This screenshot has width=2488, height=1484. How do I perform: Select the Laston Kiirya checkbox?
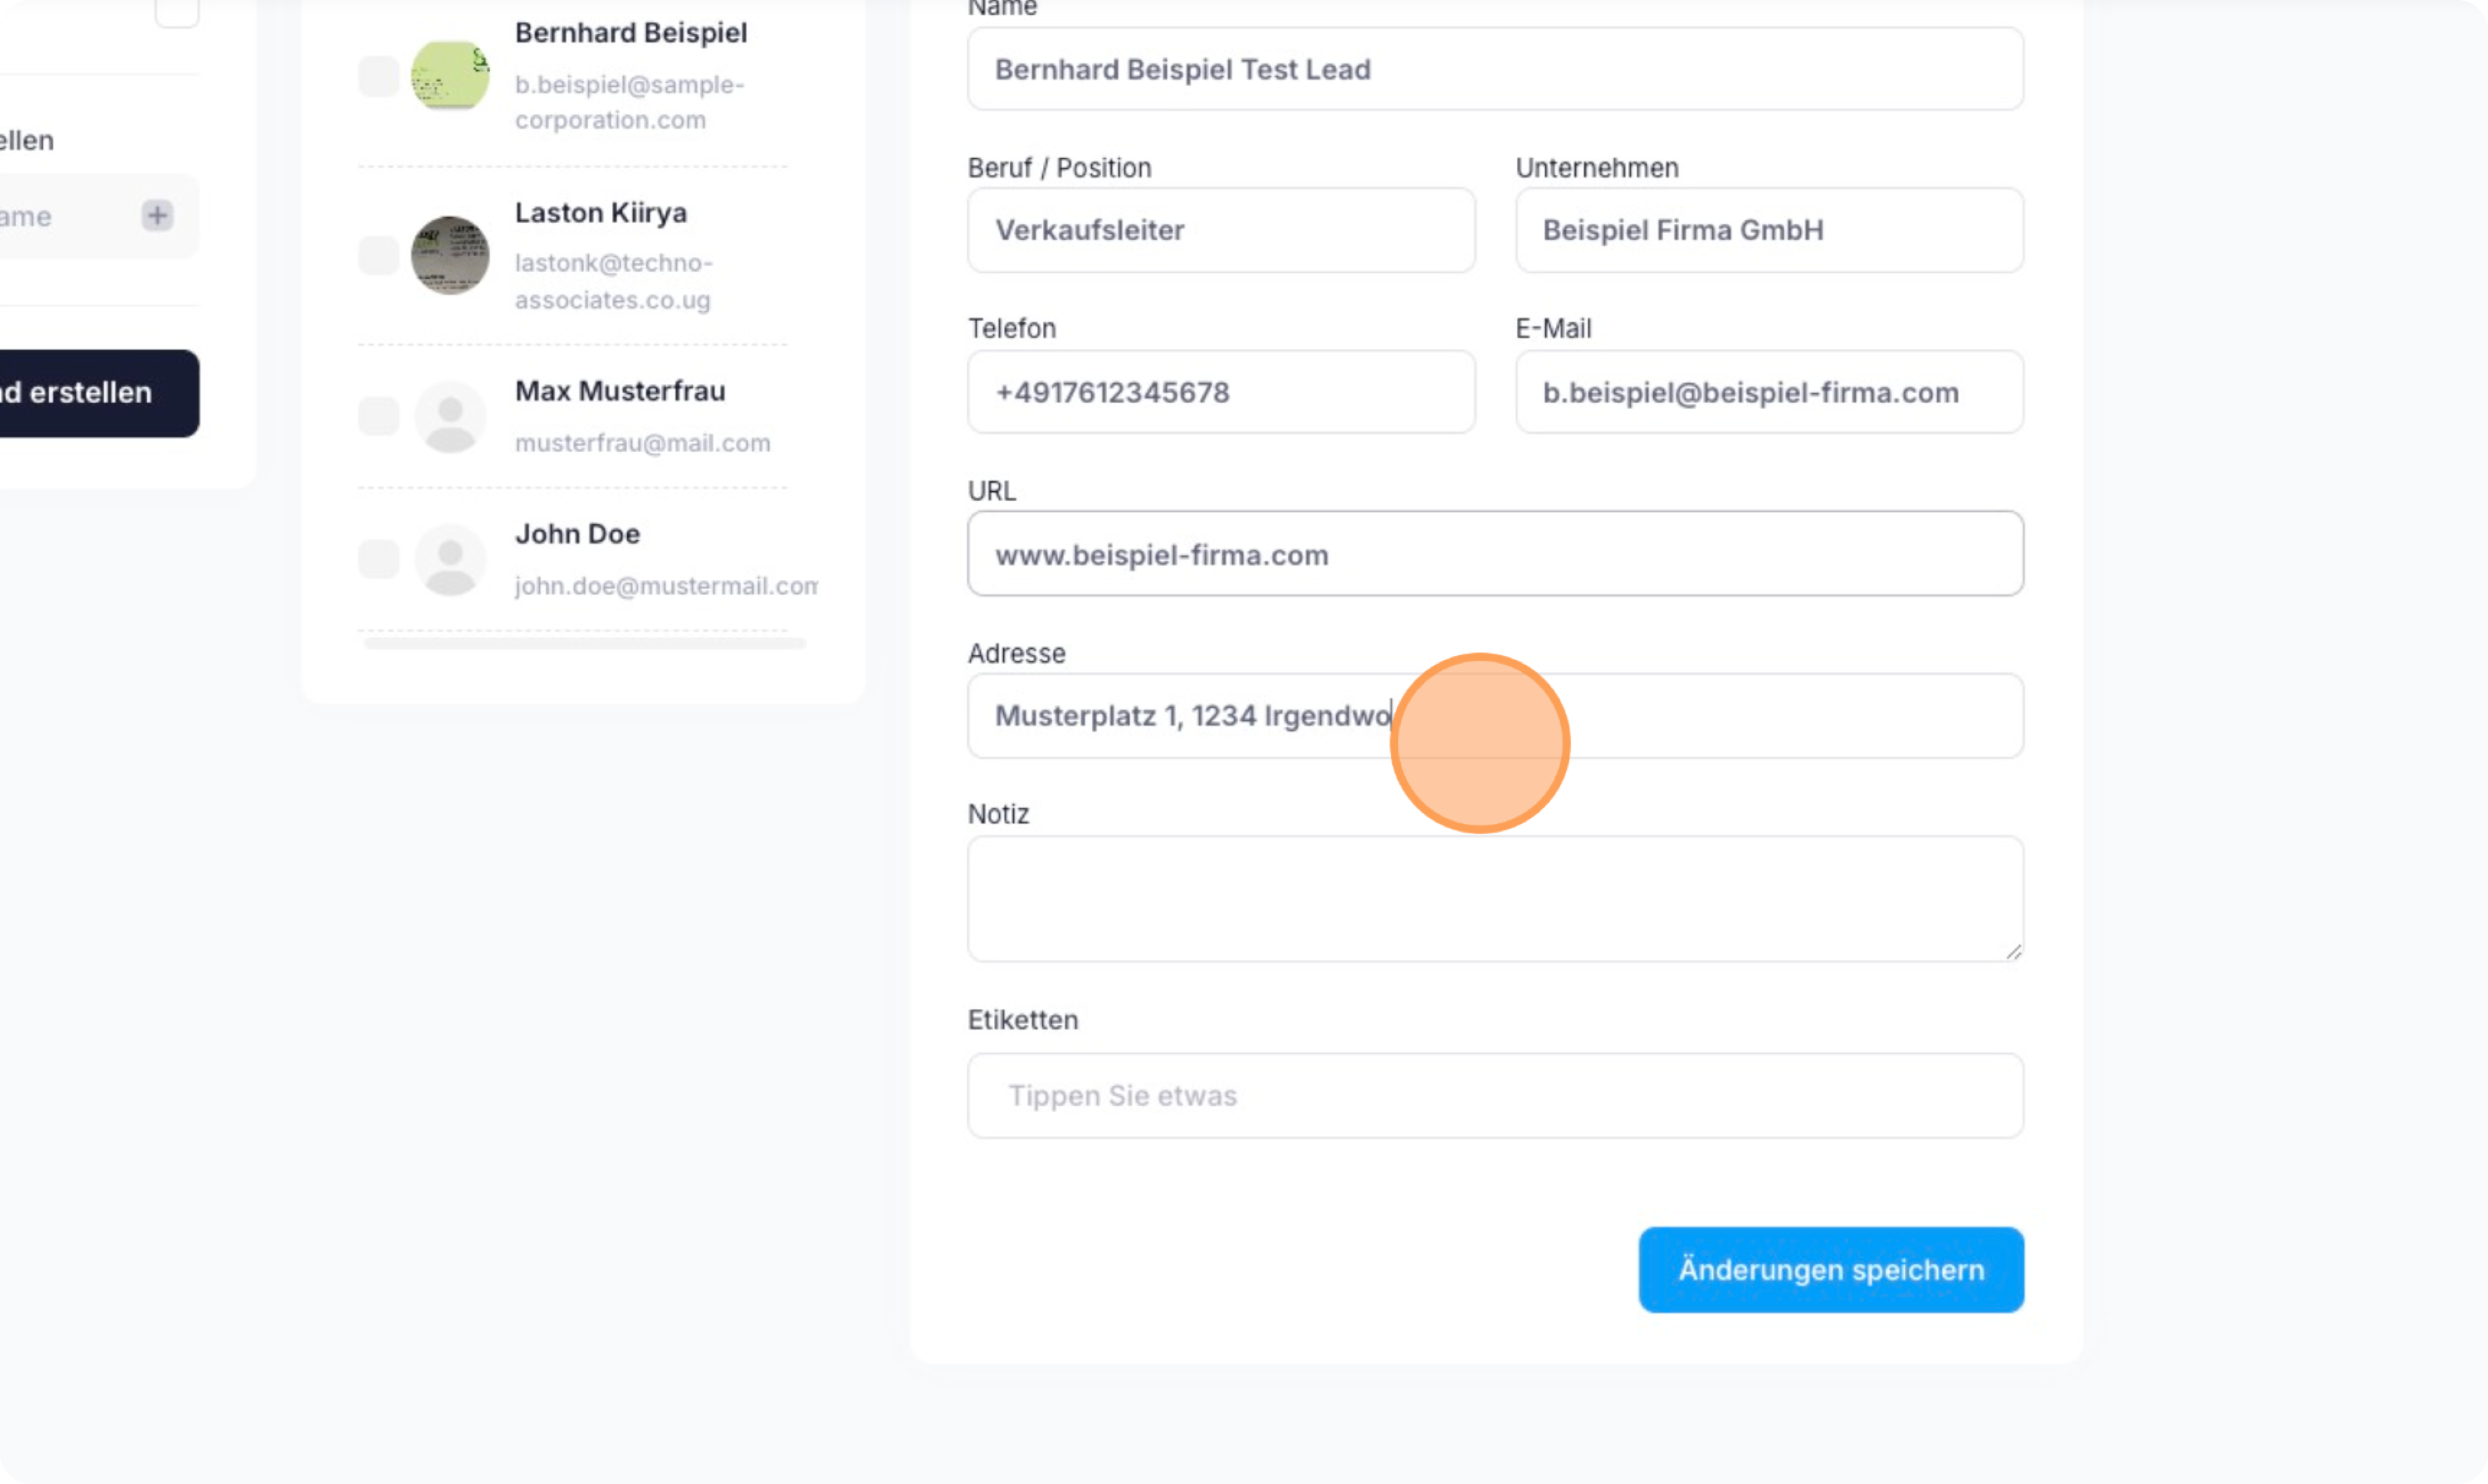(378, 255)
